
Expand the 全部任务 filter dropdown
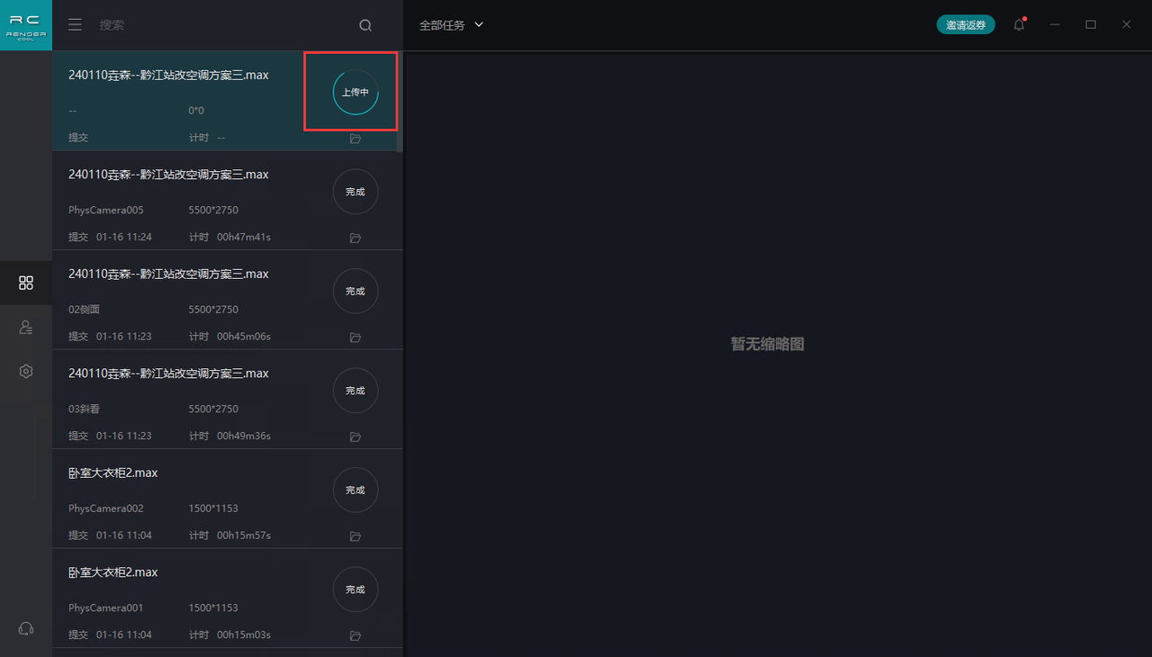click(x=451, y=25)
